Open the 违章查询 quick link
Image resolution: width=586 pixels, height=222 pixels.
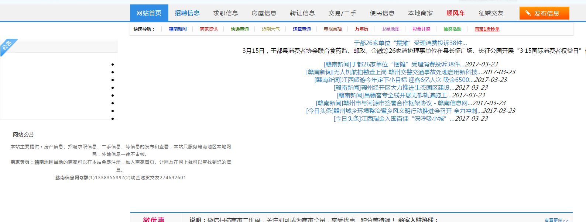(302, 29)
